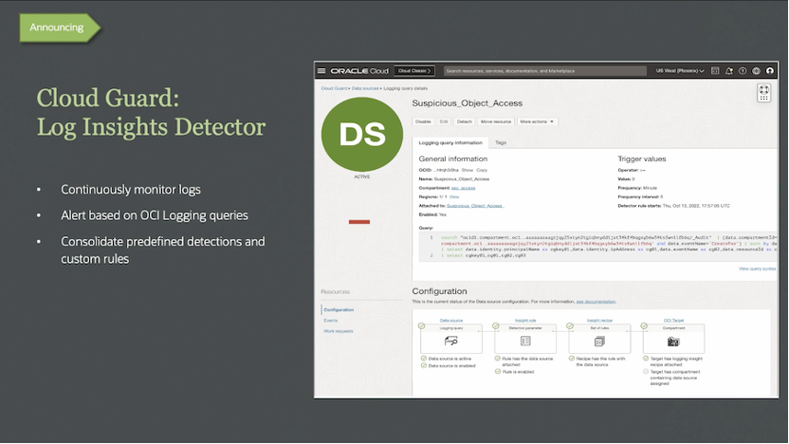Click the green check on Insight recipe box
This screenshot has width=789, height=444.
570,326
